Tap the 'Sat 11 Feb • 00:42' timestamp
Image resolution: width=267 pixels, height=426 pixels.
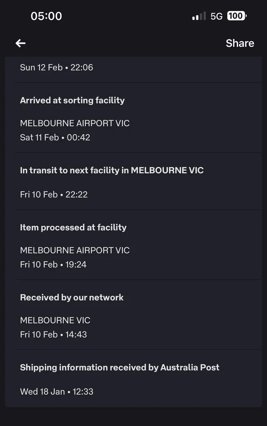55,138
